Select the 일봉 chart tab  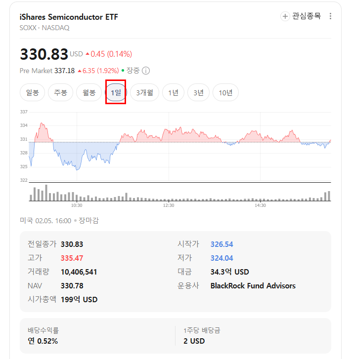(32, 92)
